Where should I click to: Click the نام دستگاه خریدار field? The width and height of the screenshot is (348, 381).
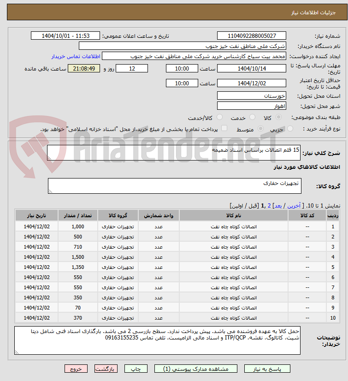pos(183,46)
